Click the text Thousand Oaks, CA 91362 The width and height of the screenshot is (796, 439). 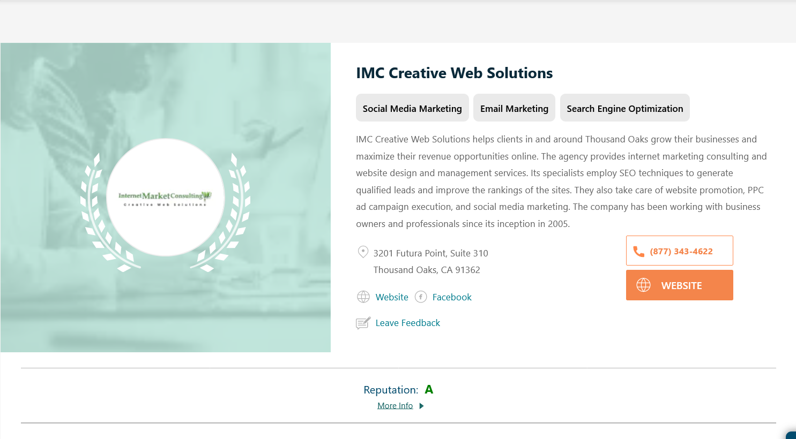tap(427, 270)
